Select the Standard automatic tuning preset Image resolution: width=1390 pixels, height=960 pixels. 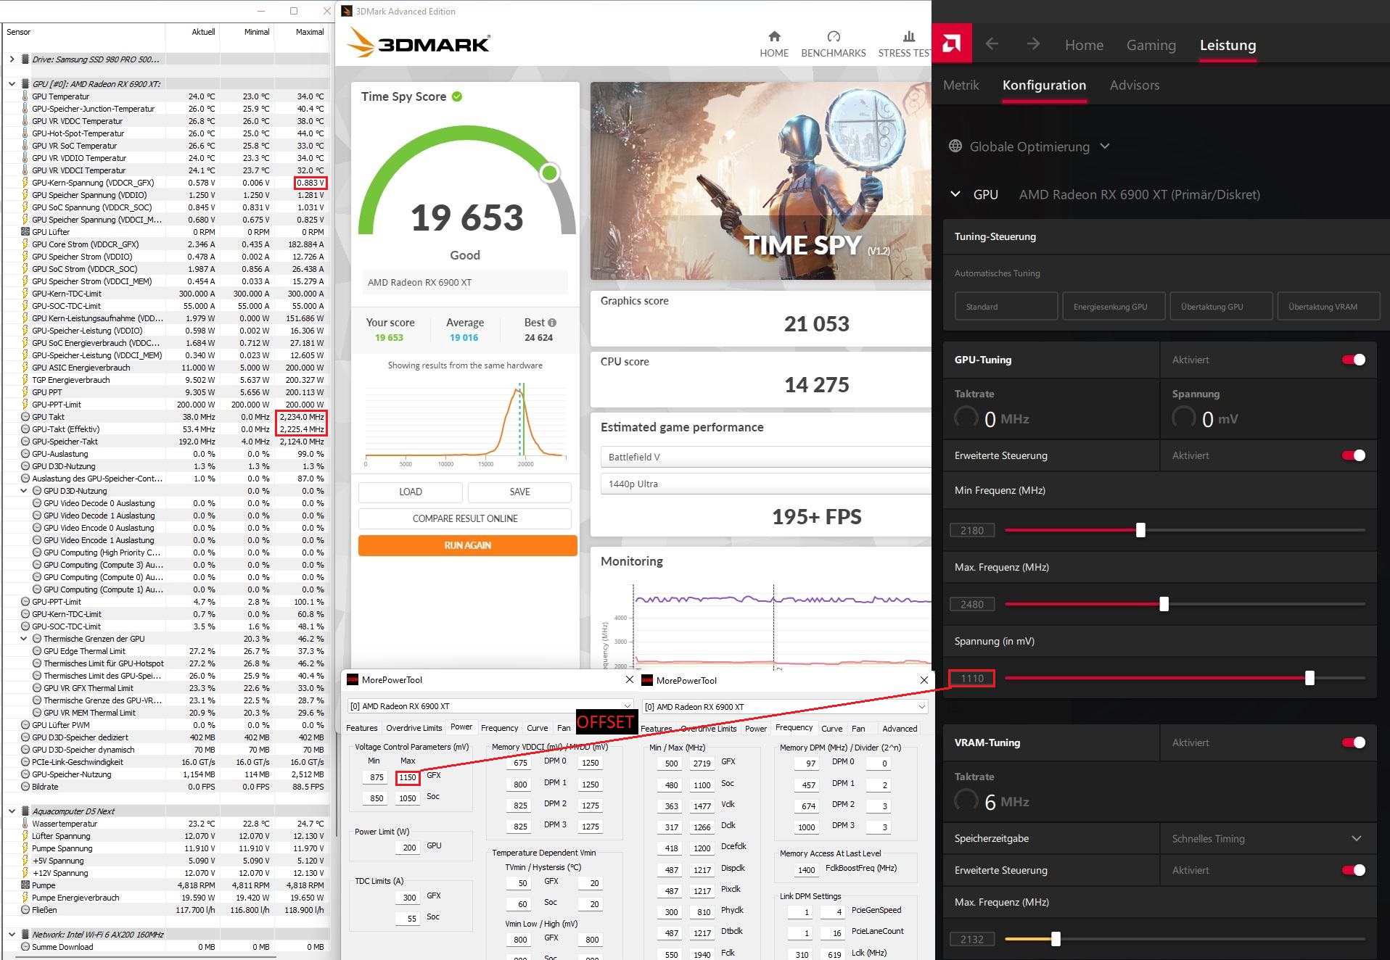(1006, 306)
